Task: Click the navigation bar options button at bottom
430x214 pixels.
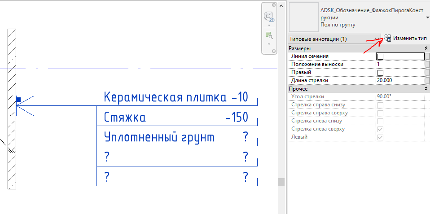Action: click(x=273, y=51)
